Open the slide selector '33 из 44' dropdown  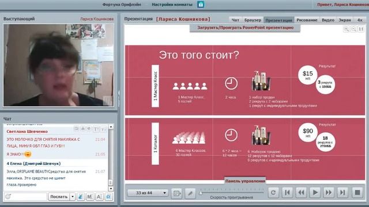[x=148, y=193]
